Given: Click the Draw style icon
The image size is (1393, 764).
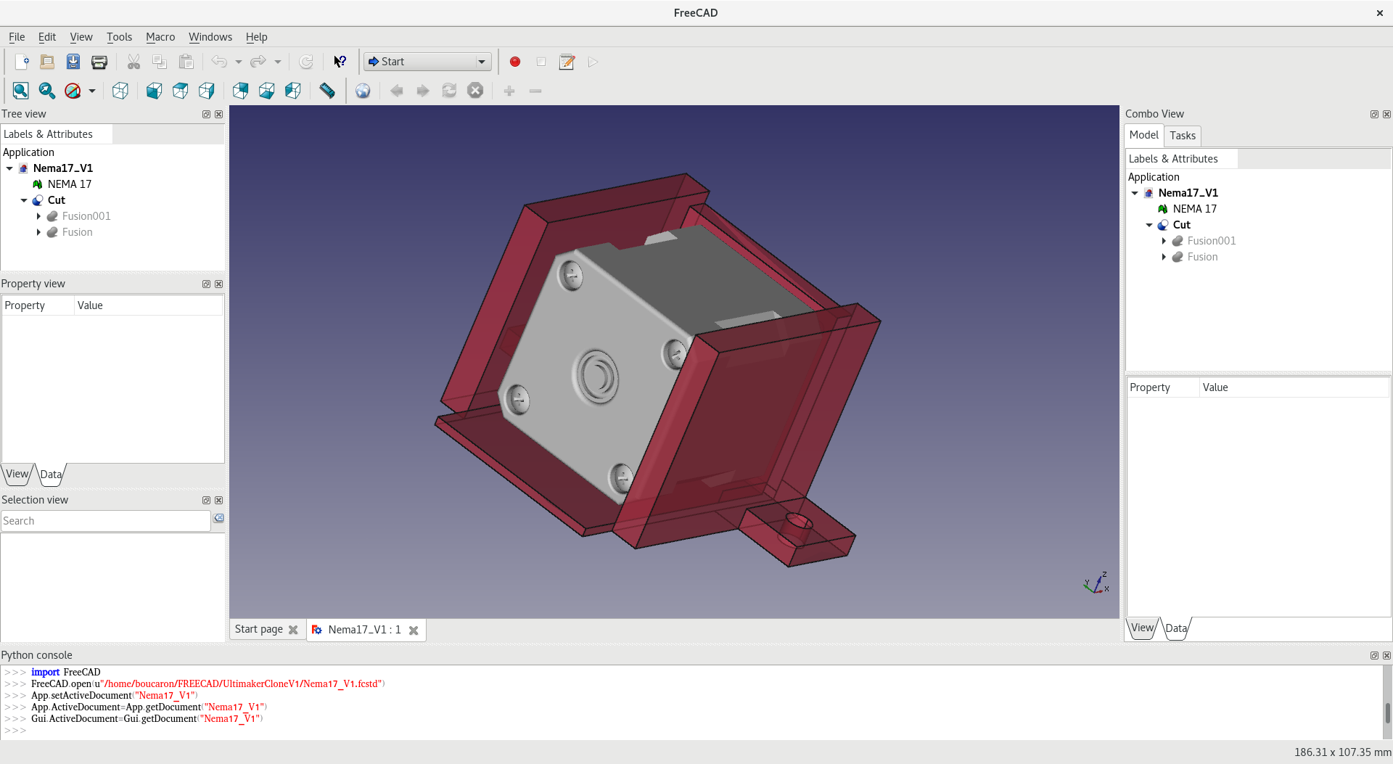Looking at the screenshot, I should pyautogui.click(x=73, y=91).
